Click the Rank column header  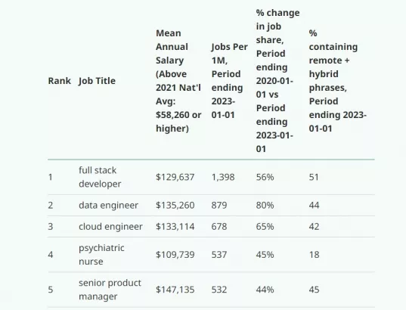pos(59,81)
